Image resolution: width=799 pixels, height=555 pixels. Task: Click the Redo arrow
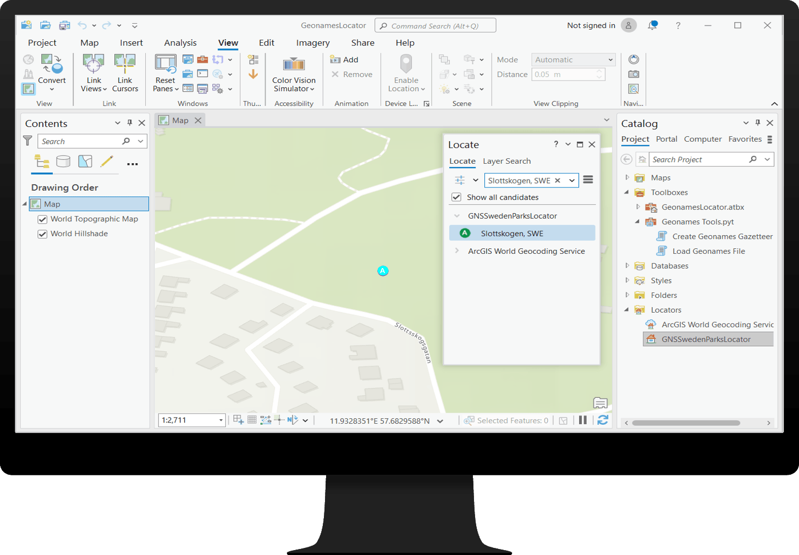click(106, 25)
